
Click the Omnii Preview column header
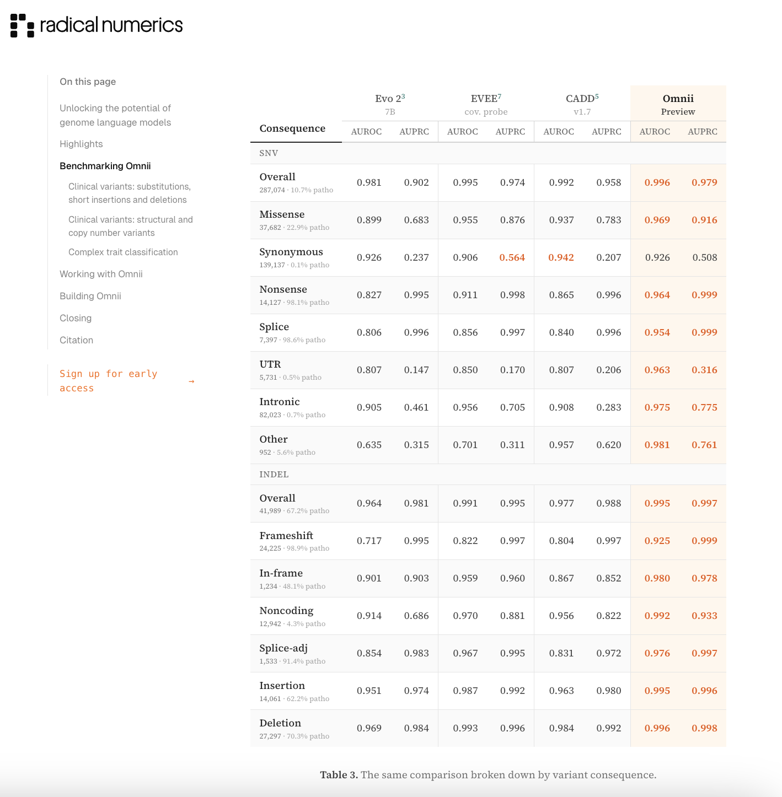[x=678, y=104]
